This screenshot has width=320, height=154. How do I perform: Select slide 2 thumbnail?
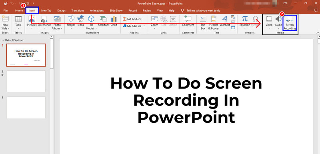click(x=26, y=81)
